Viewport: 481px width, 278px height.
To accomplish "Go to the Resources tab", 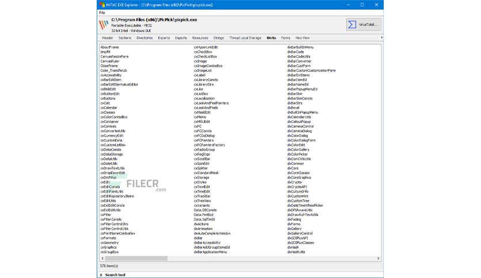I will (200, 38).
